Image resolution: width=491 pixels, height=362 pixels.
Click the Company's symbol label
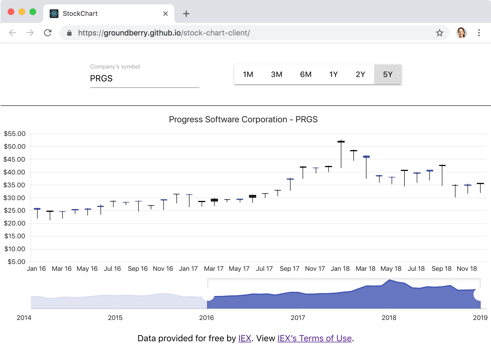pyautogui.click(x=115, y=67)
